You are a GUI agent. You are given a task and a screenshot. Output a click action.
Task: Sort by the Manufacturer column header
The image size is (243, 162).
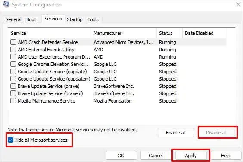pos(124,33)
